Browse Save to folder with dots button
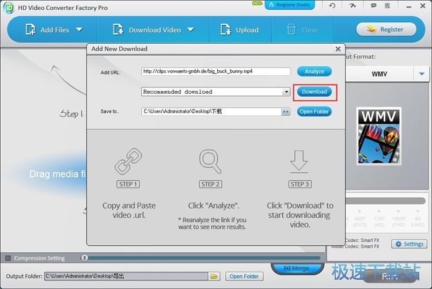 (x=286, y=112)
